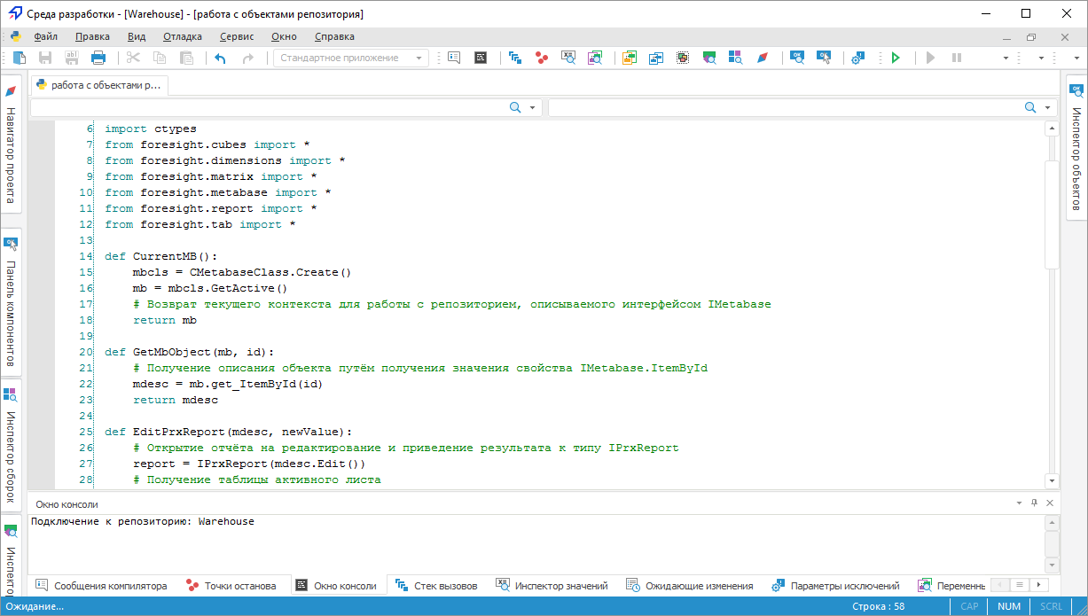Screen dimensions: 1088x616
Task: Click the Breakpoints red dots toolbar icon
Action: [x=541, y=58]
